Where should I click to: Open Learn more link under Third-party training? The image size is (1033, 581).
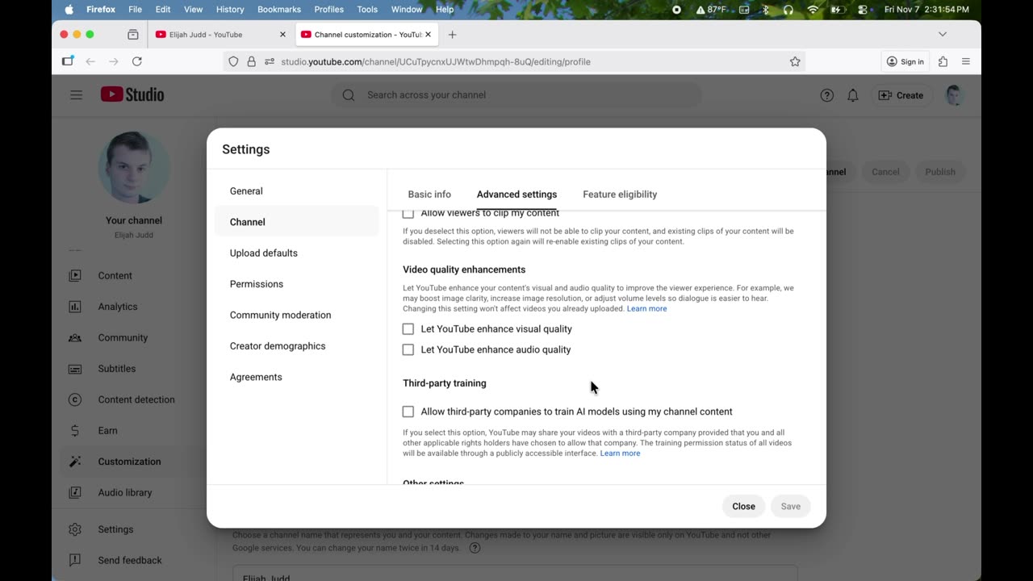[621, 454]
